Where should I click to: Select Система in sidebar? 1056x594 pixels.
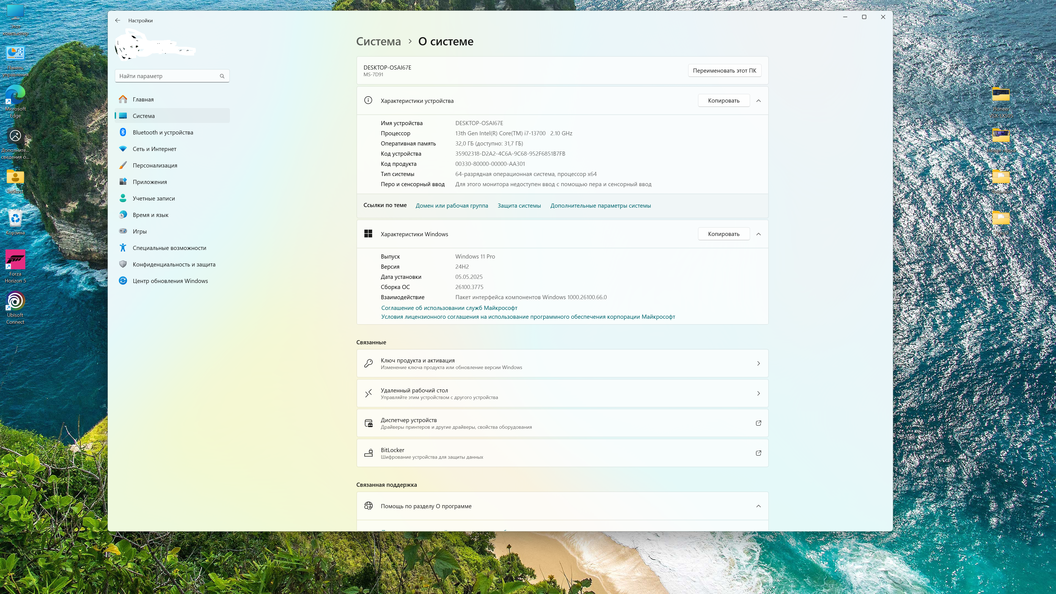172,116
